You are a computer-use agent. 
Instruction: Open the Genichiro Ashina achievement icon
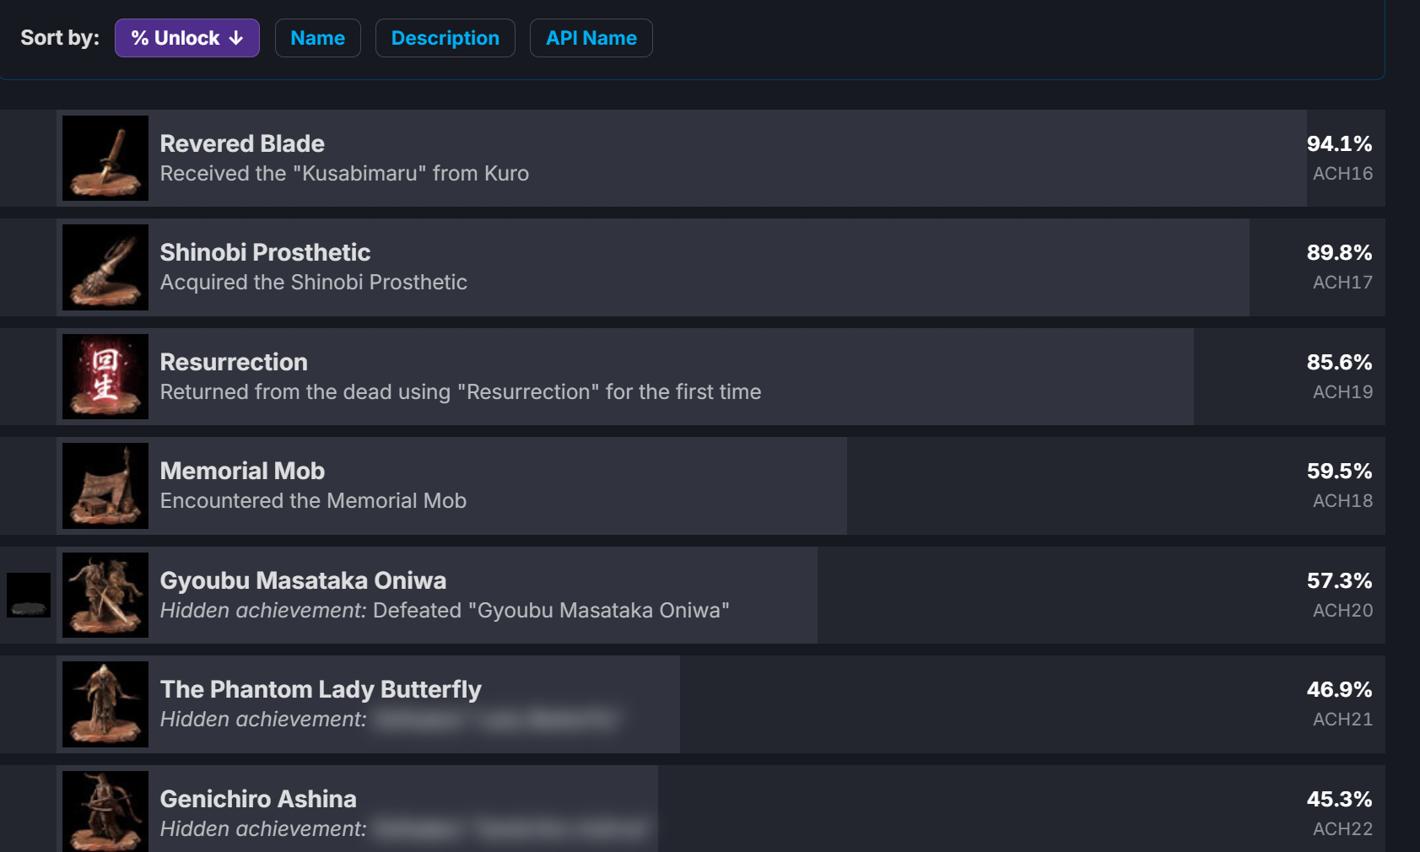(x=105, y=811)
